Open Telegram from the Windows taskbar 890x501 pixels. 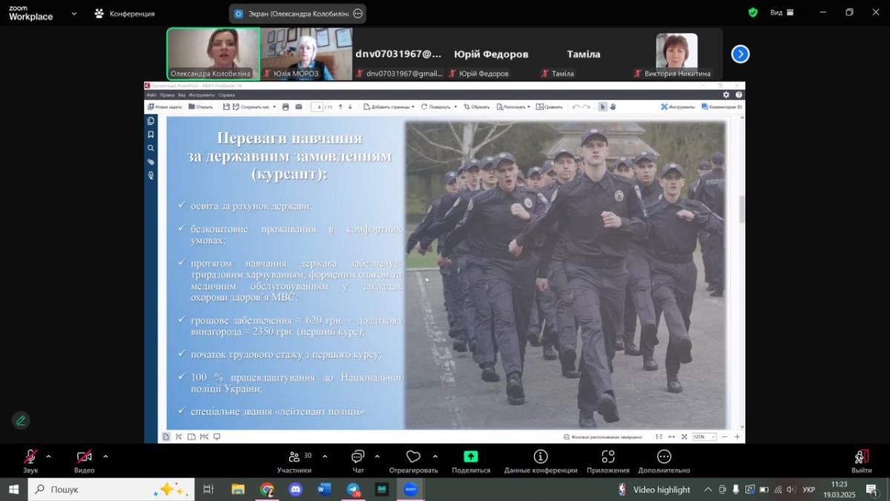point(353,490)
